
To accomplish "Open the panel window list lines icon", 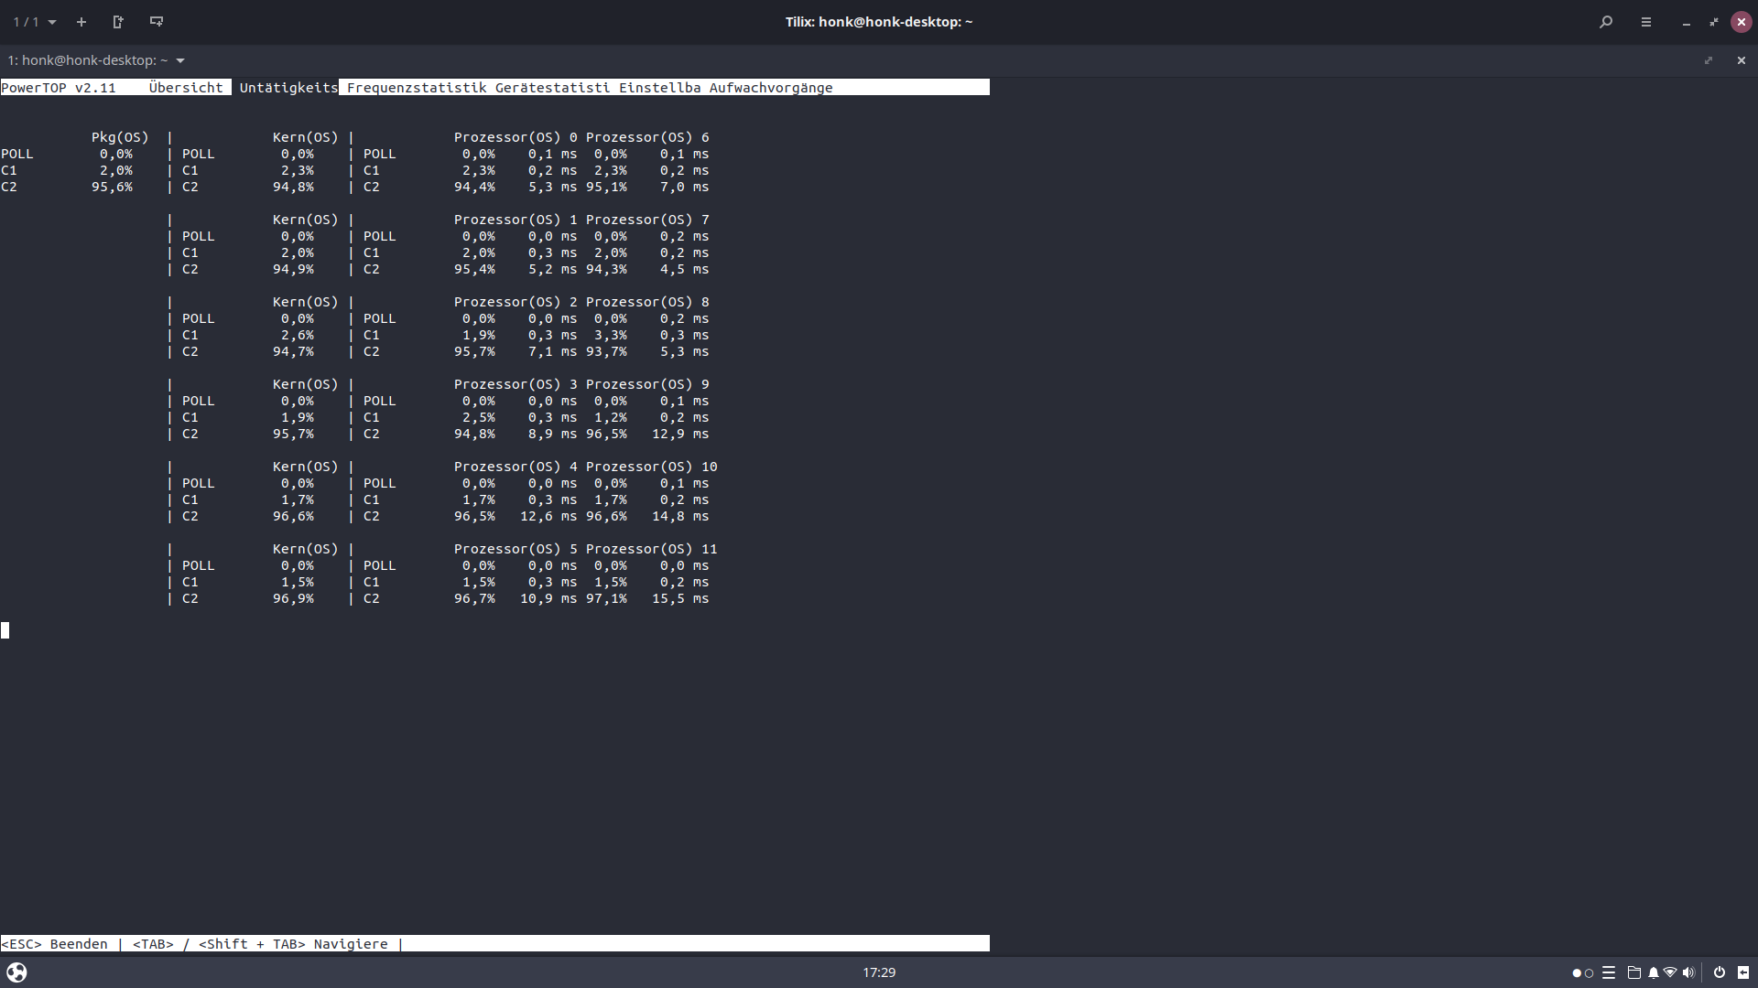I will (x=1609, y=972).
